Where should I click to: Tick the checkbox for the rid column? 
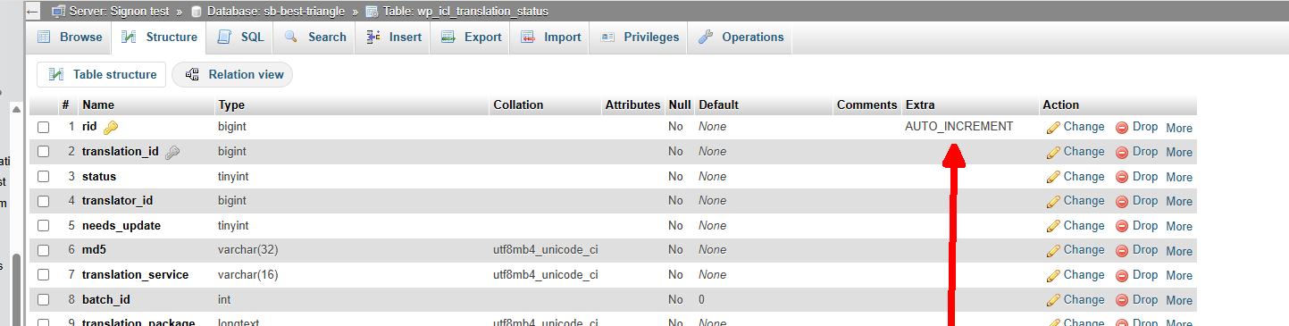(x=43, y=128)
